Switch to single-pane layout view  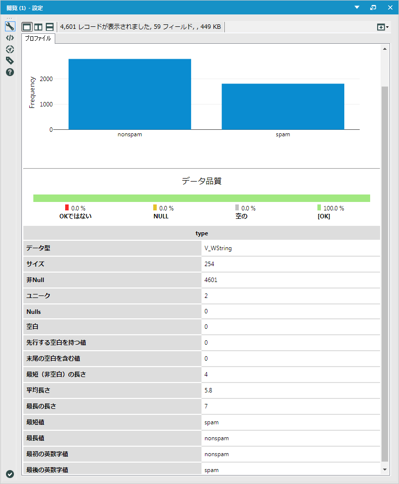click(x=27, y=27)
